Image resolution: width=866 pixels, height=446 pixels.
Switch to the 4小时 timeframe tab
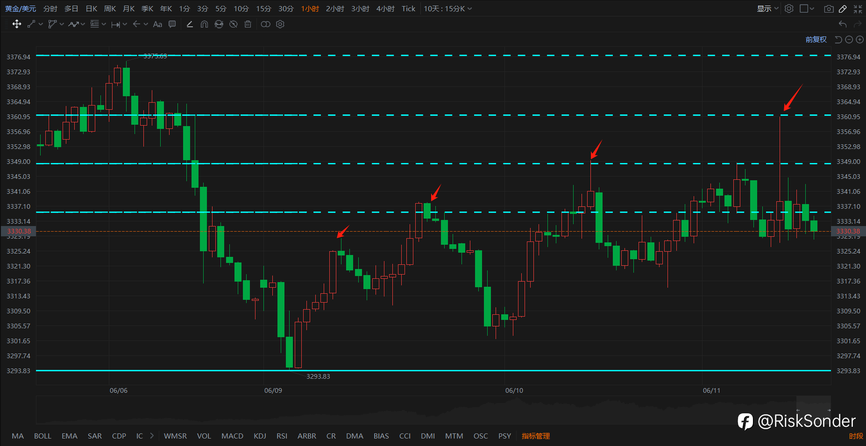point(386,8)
